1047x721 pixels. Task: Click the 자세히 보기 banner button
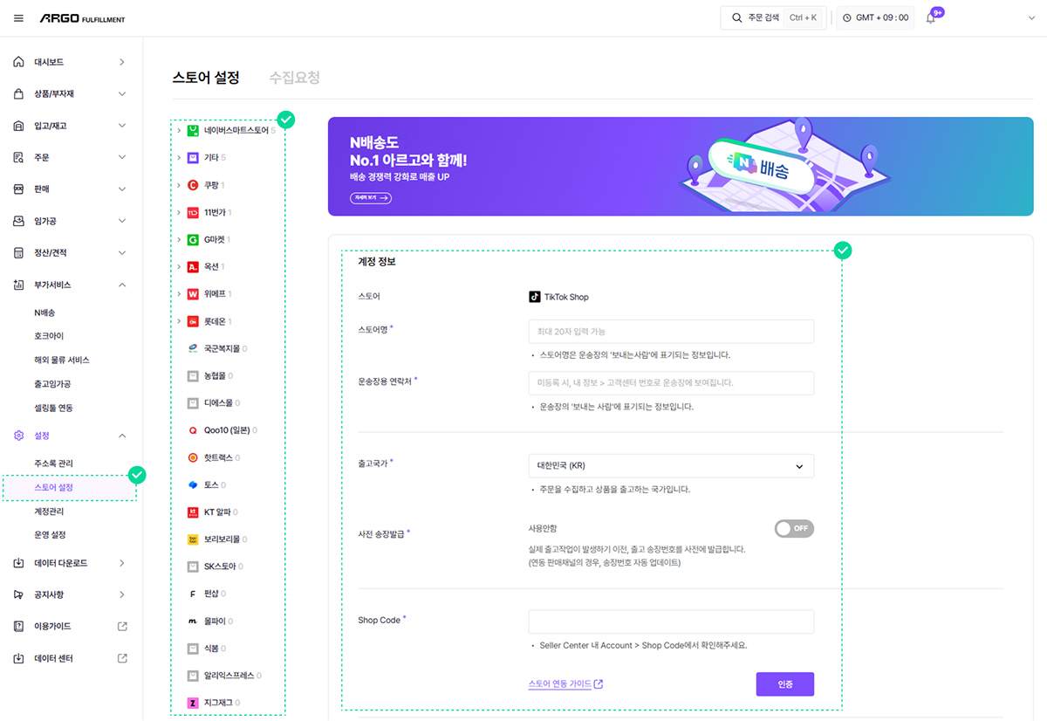pyautogui.click(x=371, y=198)
